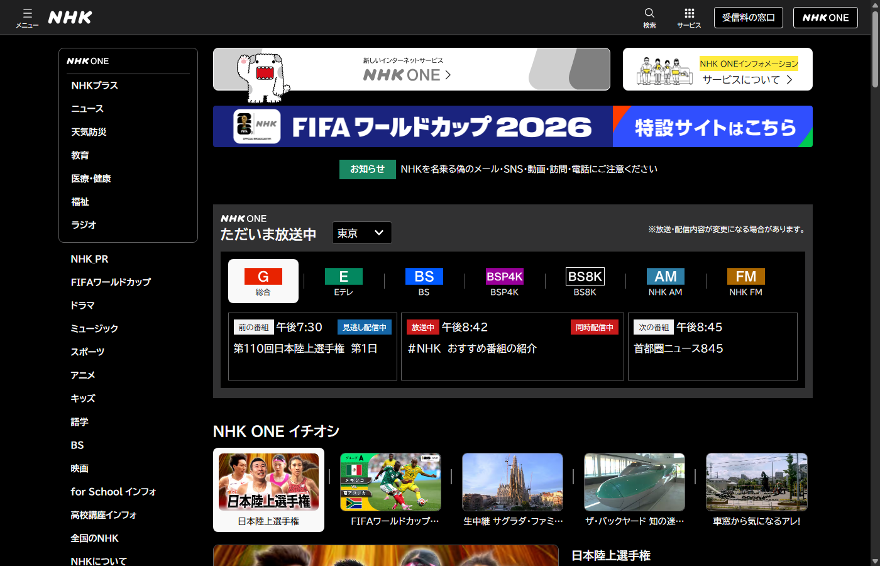Open BS sidebar link
880x566 pixels.
[x=77, y=445]
